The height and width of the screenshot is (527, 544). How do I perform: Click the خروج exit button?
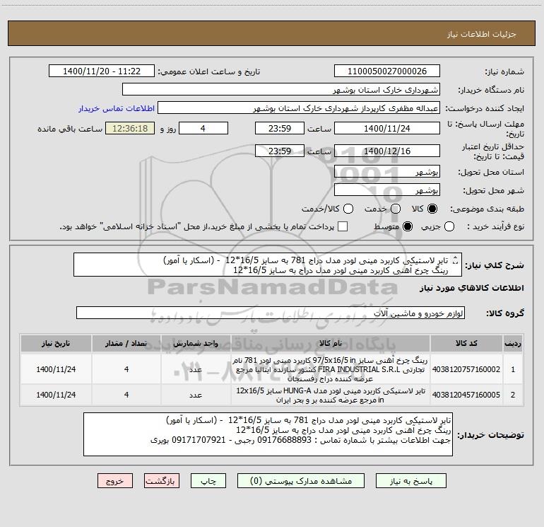pyautogui.click(x=115, y=481)
